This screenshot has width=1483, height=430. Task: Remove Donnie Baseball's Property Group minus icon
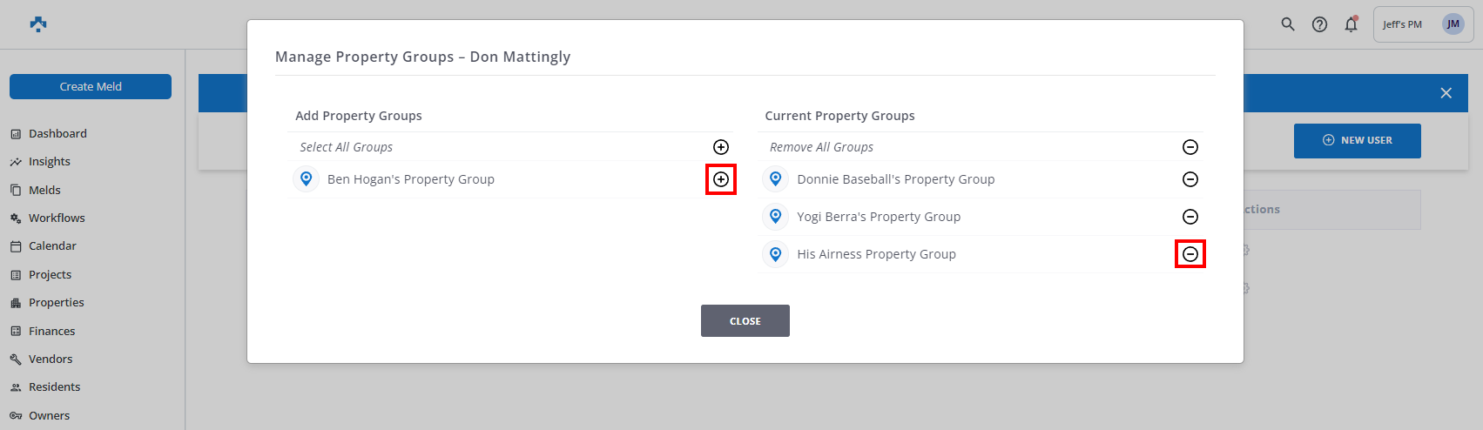[1190, 179]
